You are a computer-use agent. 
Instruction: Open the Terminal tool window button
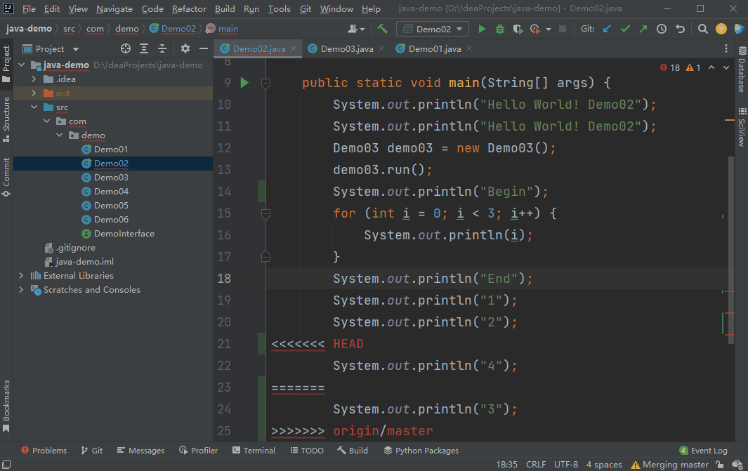click(254, 450)
